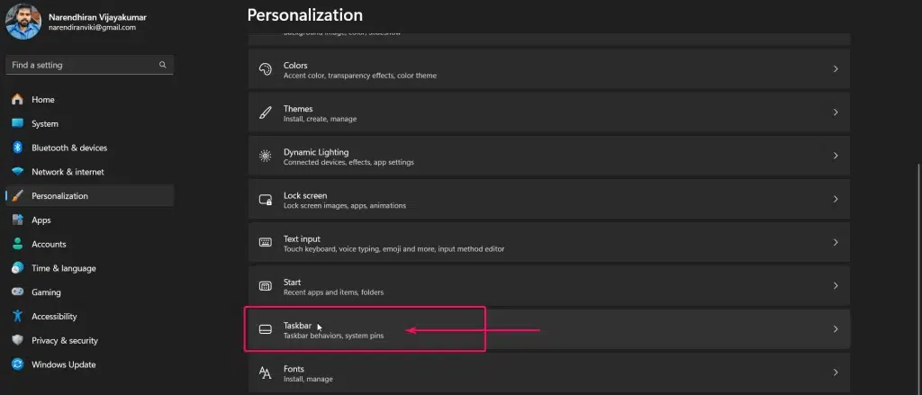
Task: Click 'Connected devices, effects, app settings' text
Action: coord(348,163)
